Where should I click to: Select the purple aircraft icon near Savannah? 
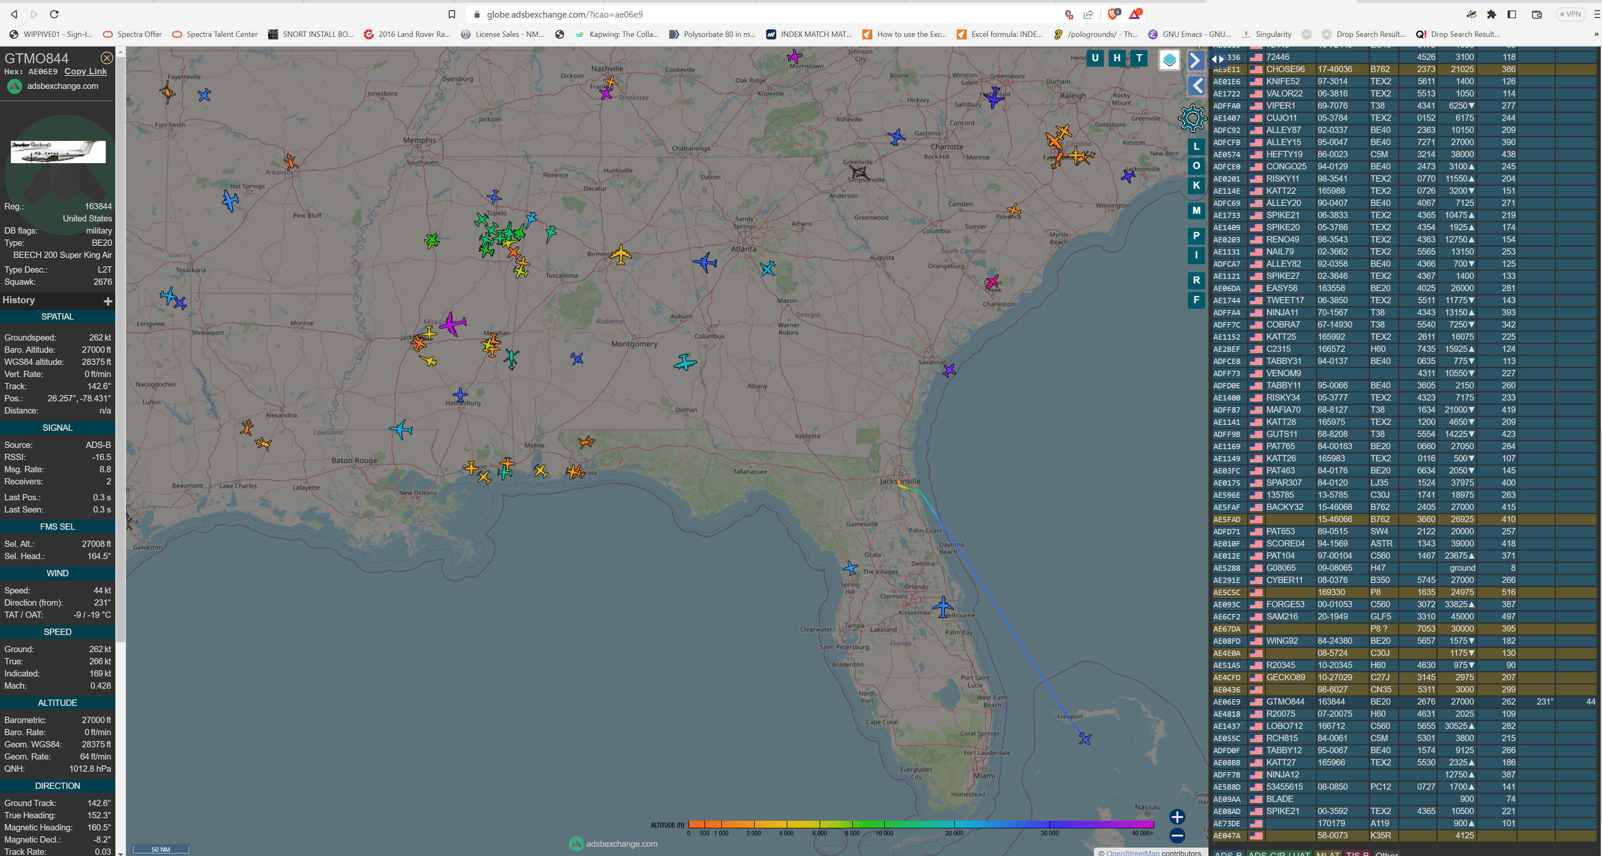tap(948, 370)
